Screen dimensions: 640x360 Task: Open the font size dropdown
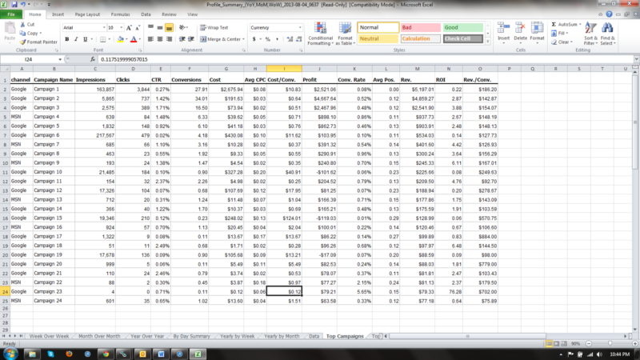coord(120,27)
